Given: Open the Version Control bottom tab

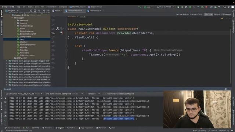Looking at the screenshot, I should point(12,128).
